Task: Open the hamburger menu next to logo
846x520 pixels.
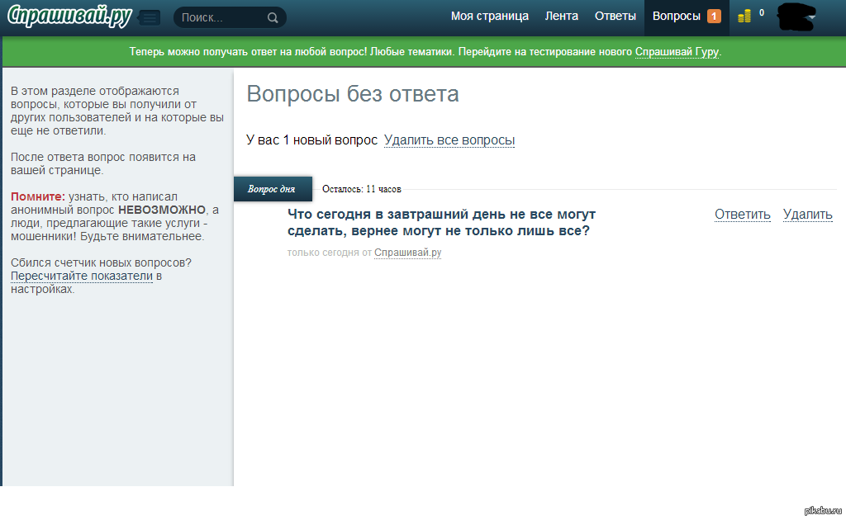Action: click(150, 17)
